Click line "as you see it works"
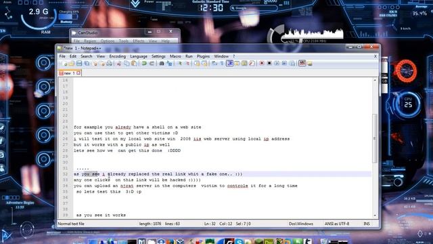 pyautogui.click(x=101, y=215)
